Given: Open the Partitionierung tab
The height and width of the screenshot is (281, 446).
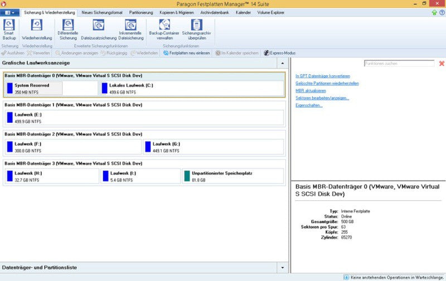Looking at the screenshot, I should tap(141, 12).
